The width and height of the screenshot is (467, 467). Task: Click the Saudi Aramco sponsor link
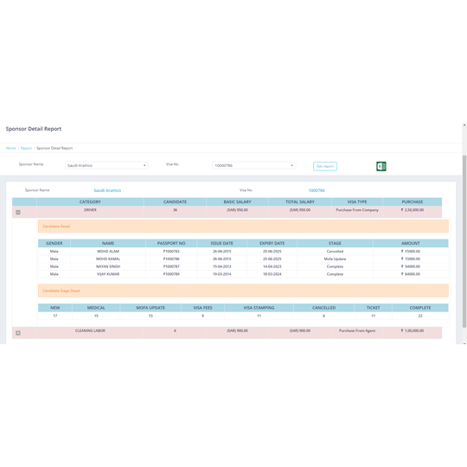click(107, 190)
